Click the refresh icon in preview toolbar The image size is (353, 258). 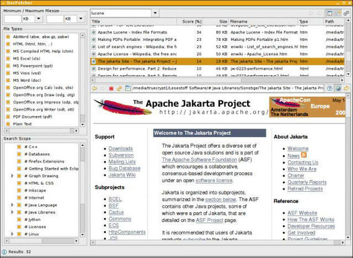(120, 89)
